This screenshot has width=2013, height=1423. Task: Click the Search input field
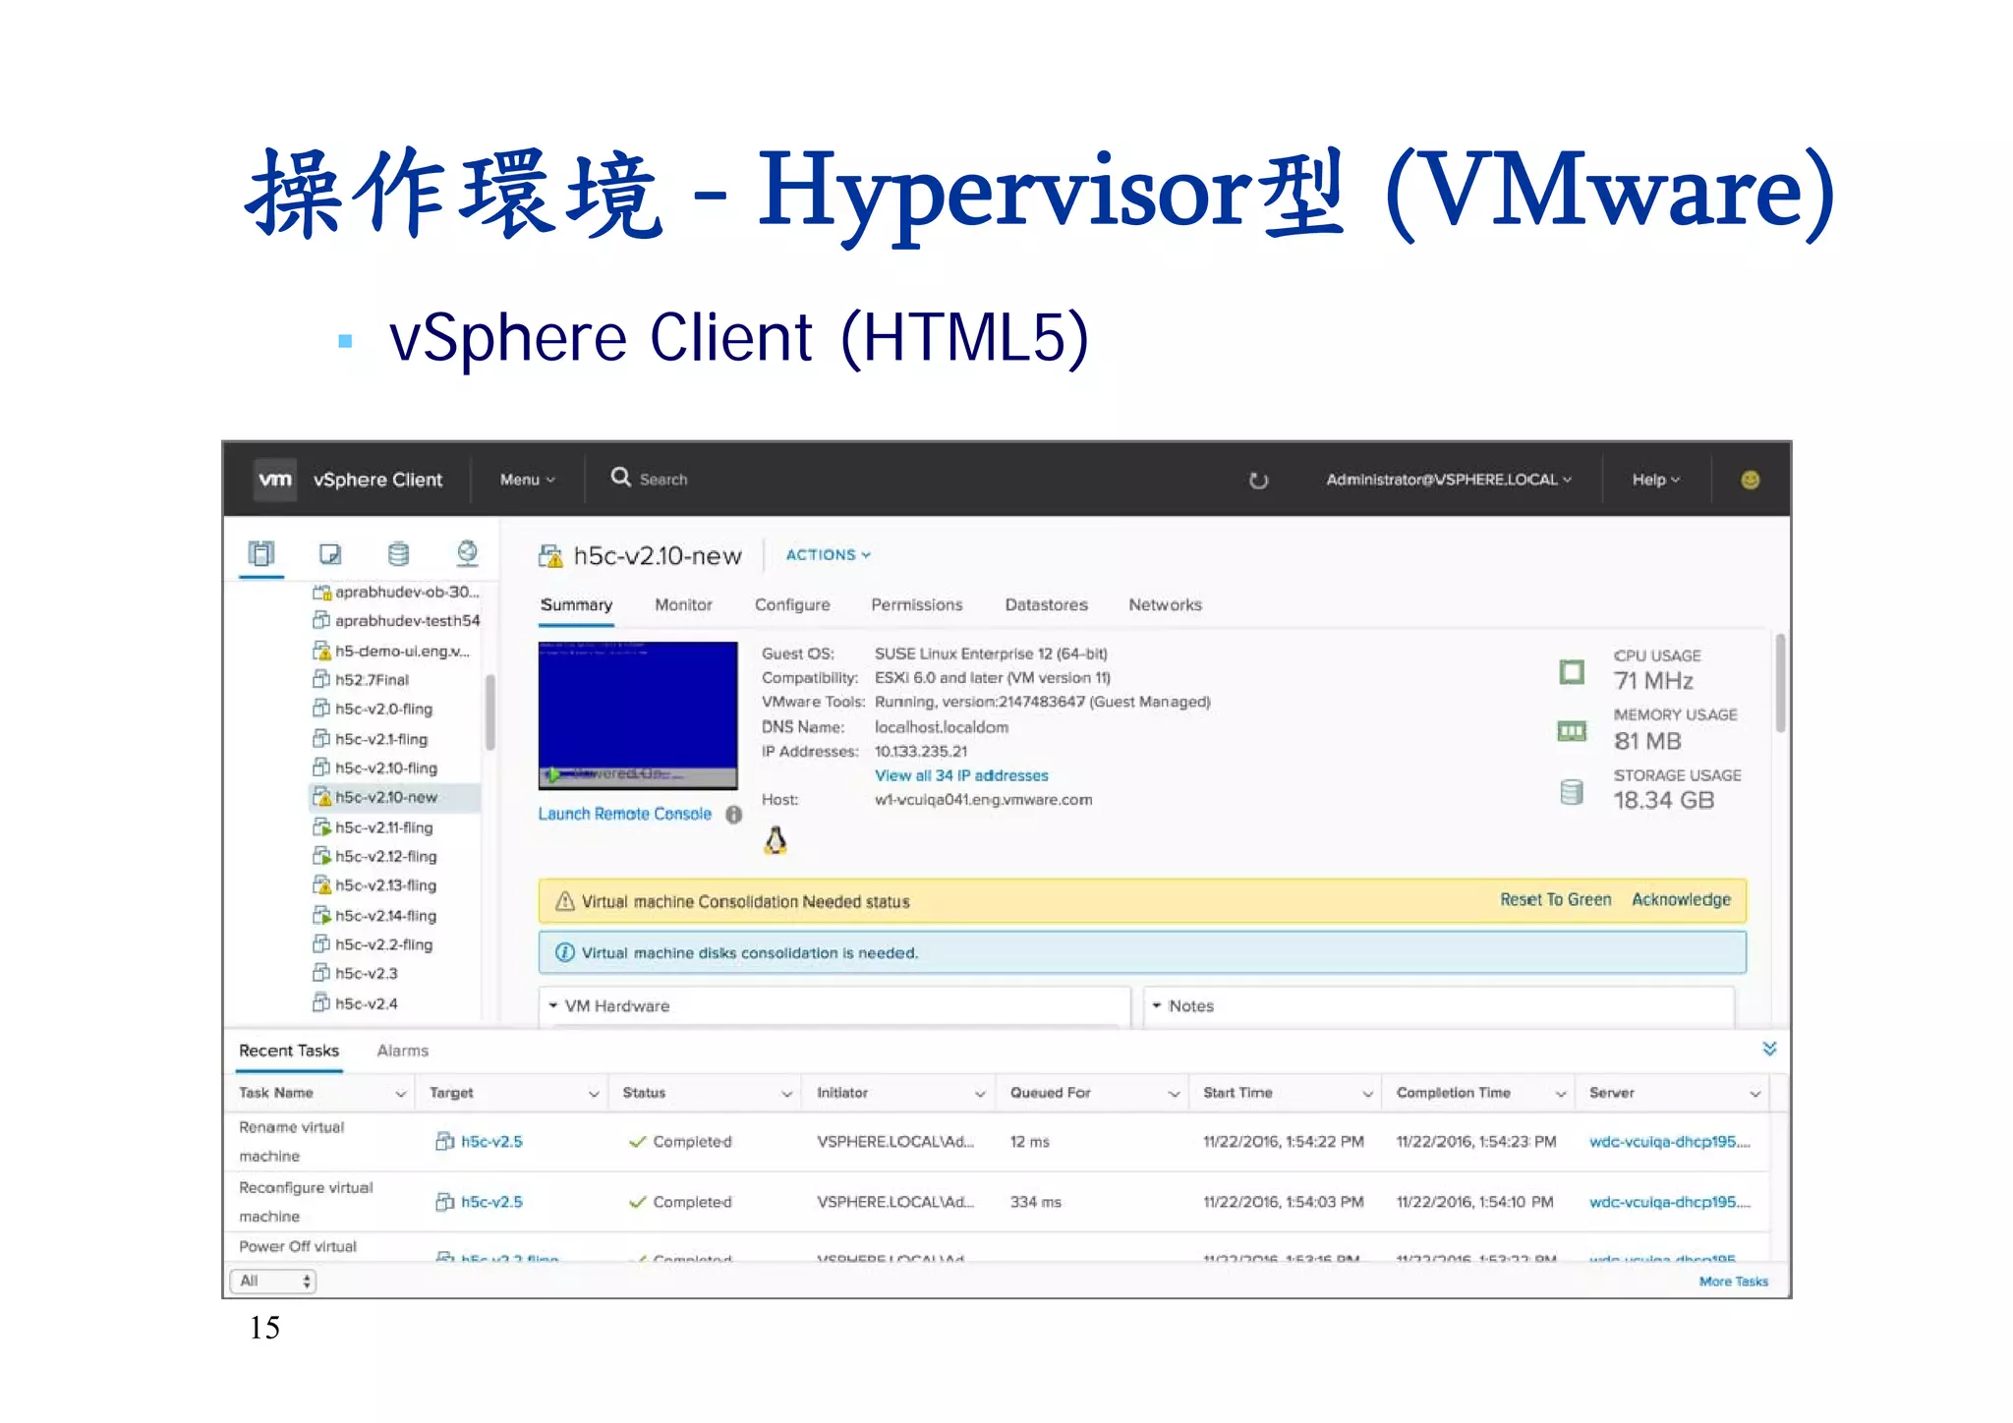[663, 480]
